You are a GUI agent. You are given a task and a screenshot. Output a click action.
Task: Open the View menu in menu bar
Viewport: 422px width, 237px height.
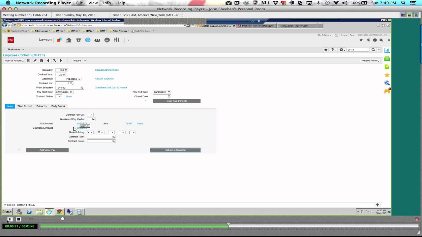93,3
